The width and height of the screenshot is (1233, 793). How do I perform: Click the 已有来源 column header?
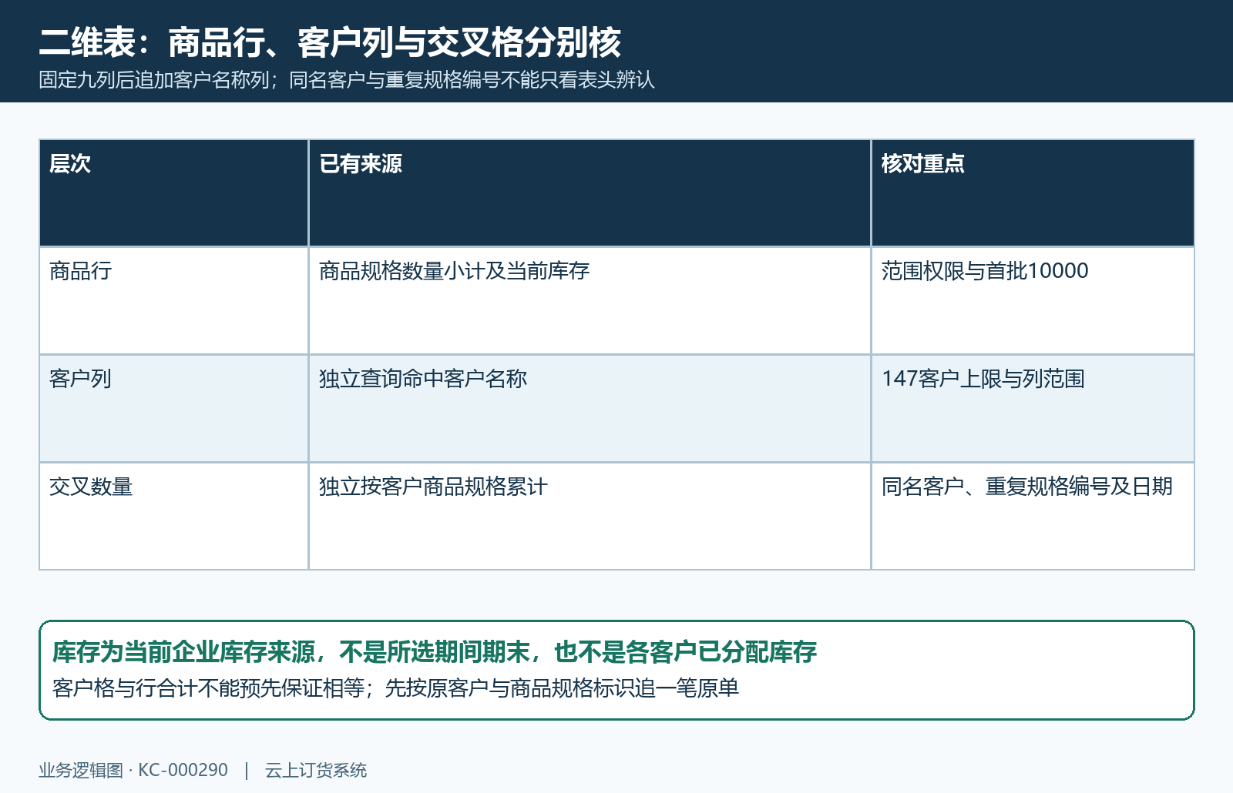click(590, 192)
